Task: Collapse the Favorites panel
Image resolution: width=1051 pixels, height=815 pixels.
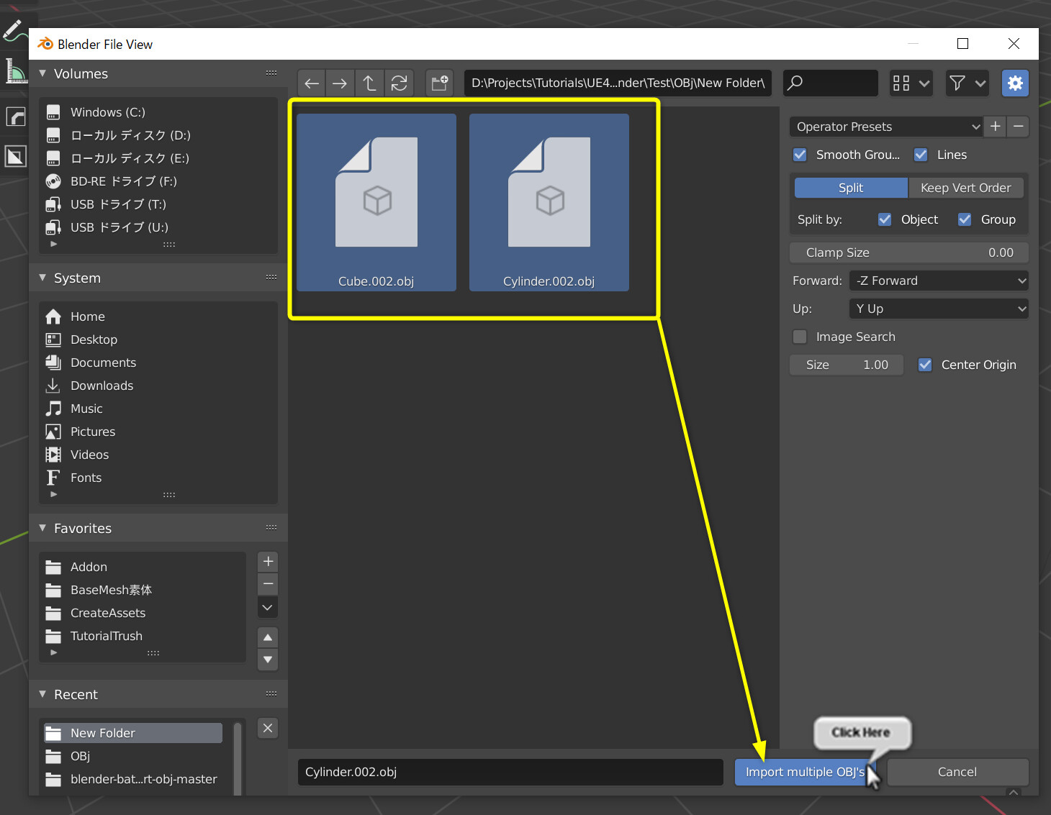Action: click(42, 528)
